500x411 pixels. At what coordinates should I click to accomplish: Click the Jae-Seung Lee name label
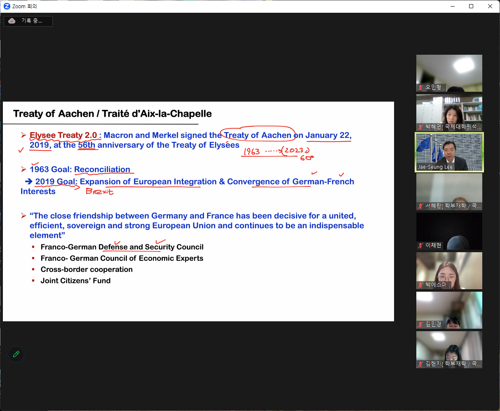[435, 167]
